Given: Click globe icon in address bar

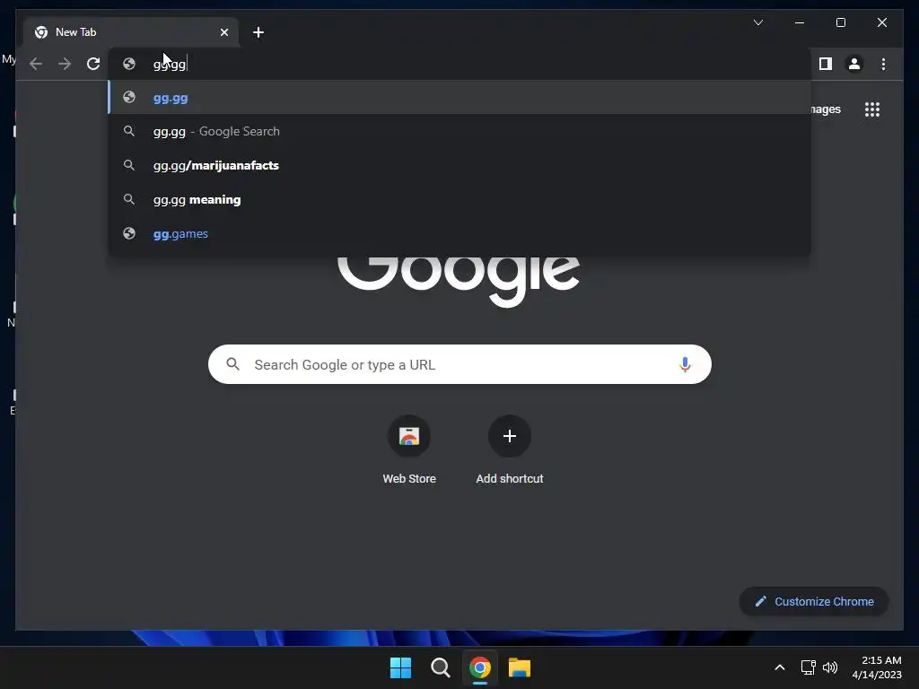Looking at the screenshot, I should tap(129, 64).
